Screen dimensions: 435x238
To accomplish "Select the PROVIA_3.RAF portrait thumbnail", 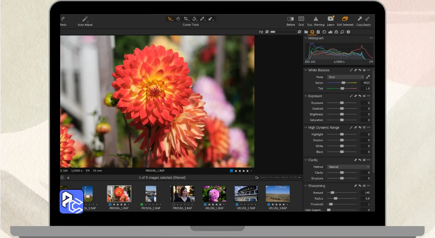I will (x=182, y=194).
